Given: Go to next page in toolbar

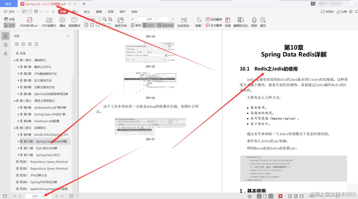Looking at the screenshot, I should [173, 19].
